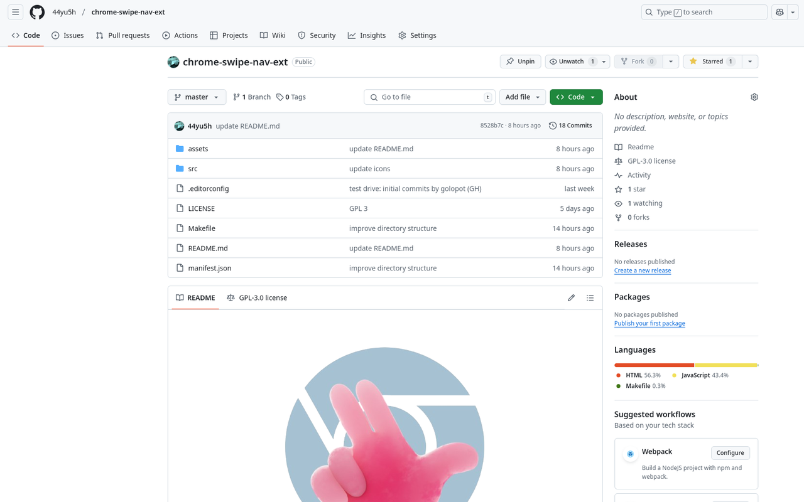This screenshot has height=502, width=804.
Task: Click the GitHub Octocat logo
Action: click(x=37, y=12)
